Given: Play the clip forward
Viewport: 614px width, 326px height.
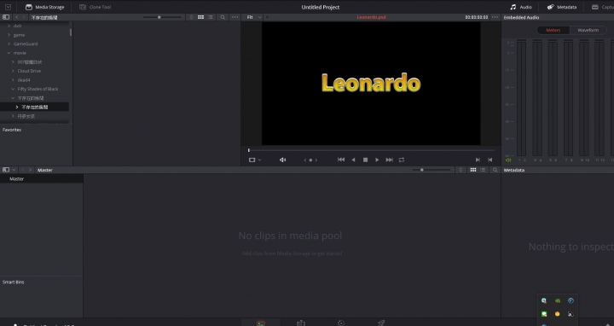Looking at the screenshot, I should click(377, 160).
